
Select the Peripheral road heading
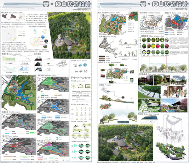pos(12,13)
